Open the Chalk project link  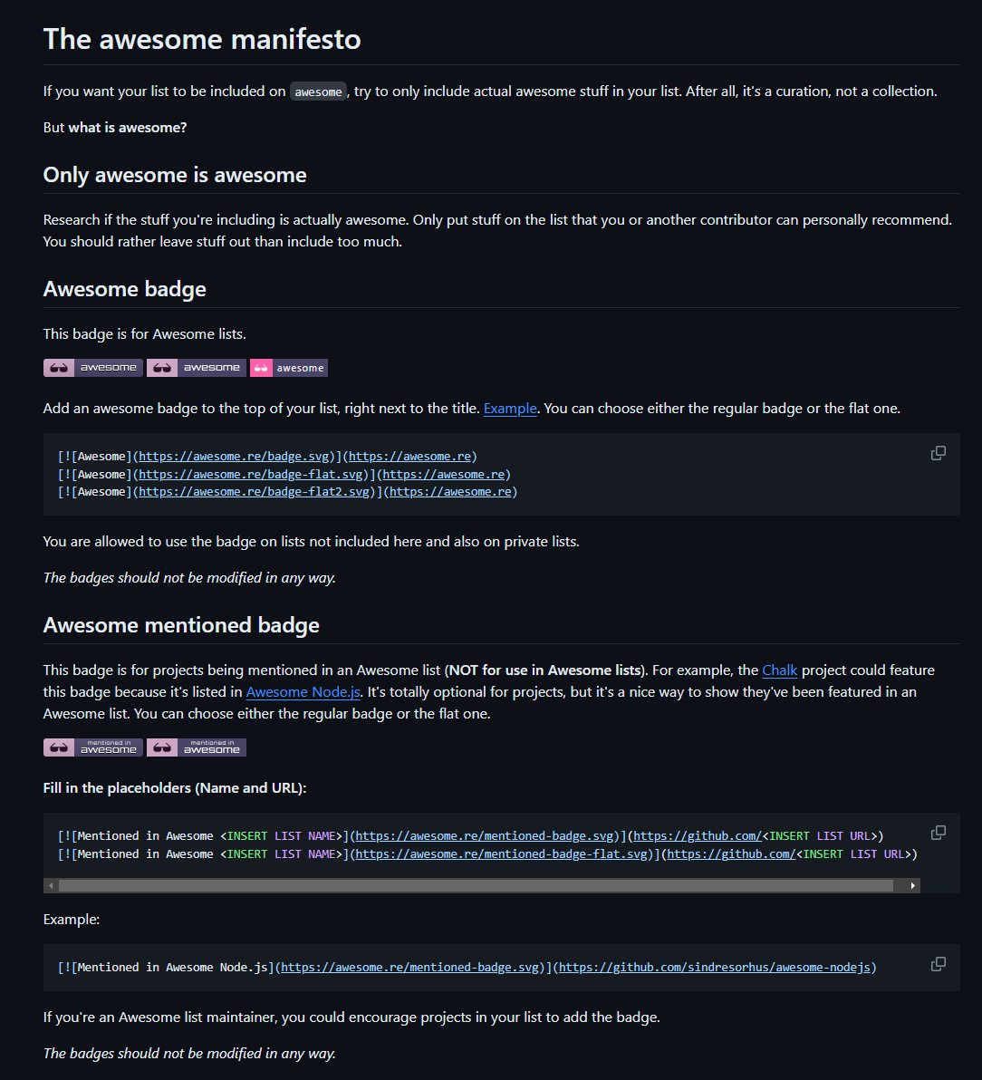[780, 670]
